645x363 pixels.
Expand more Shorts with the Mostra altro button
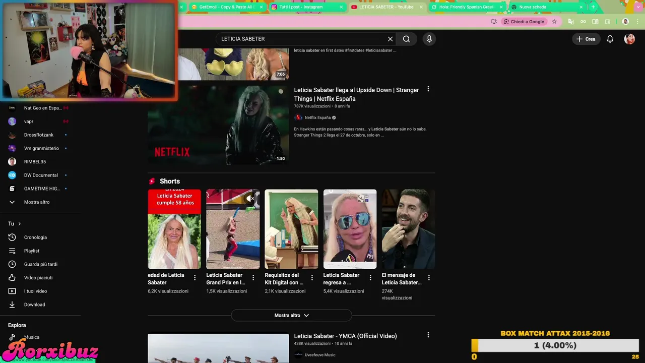tap(291, 315)
